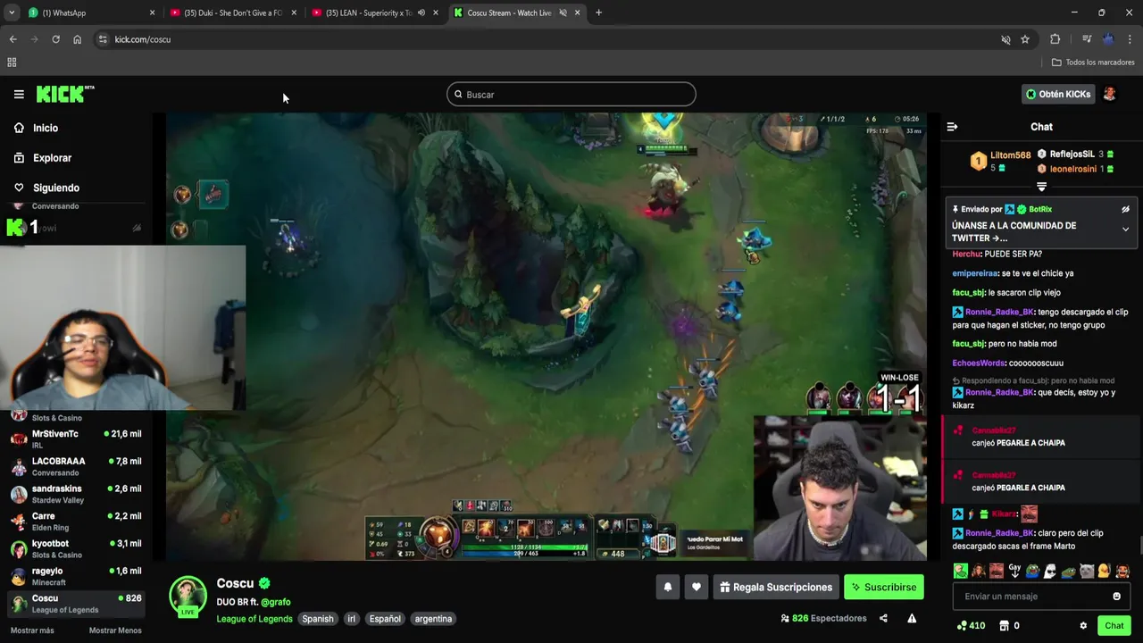Select the 'irl' tag
The width and height of the screenshot is (1143, 643).
coord(351,618)
